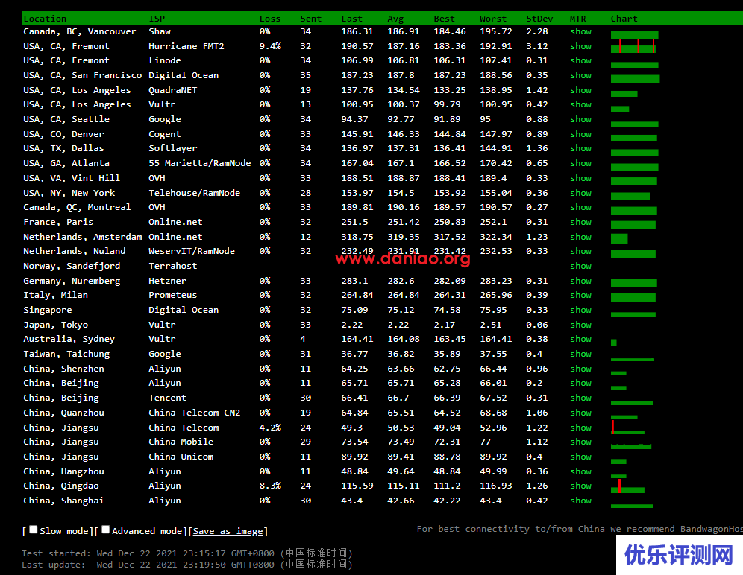
Task: Click the 9.4% loss value for Hurricane FMT2
Action: pos(270,46)
